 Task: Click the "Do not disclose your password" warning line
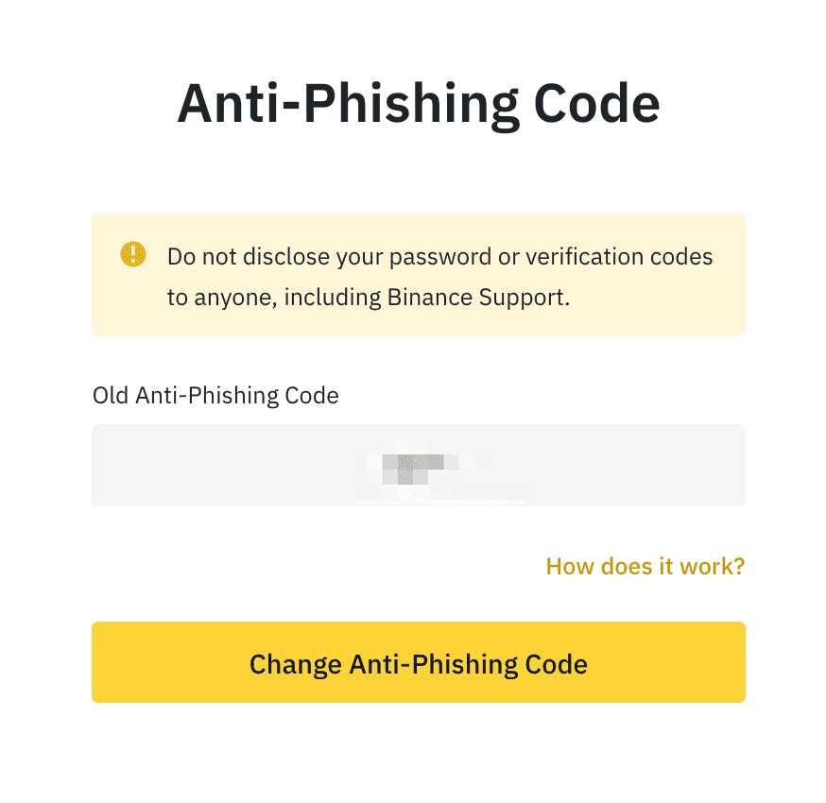coord(439,257)
